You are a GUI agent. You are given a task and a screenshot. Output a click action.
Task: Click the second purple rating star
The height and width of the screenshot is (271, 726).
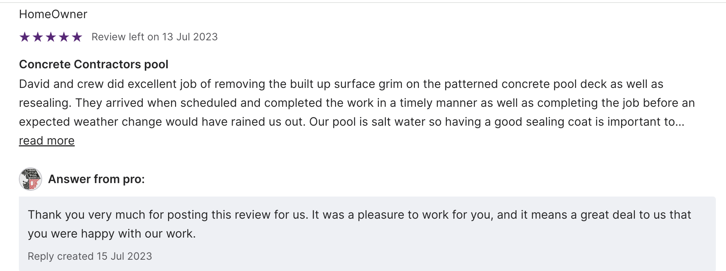(x=38, y=37)
